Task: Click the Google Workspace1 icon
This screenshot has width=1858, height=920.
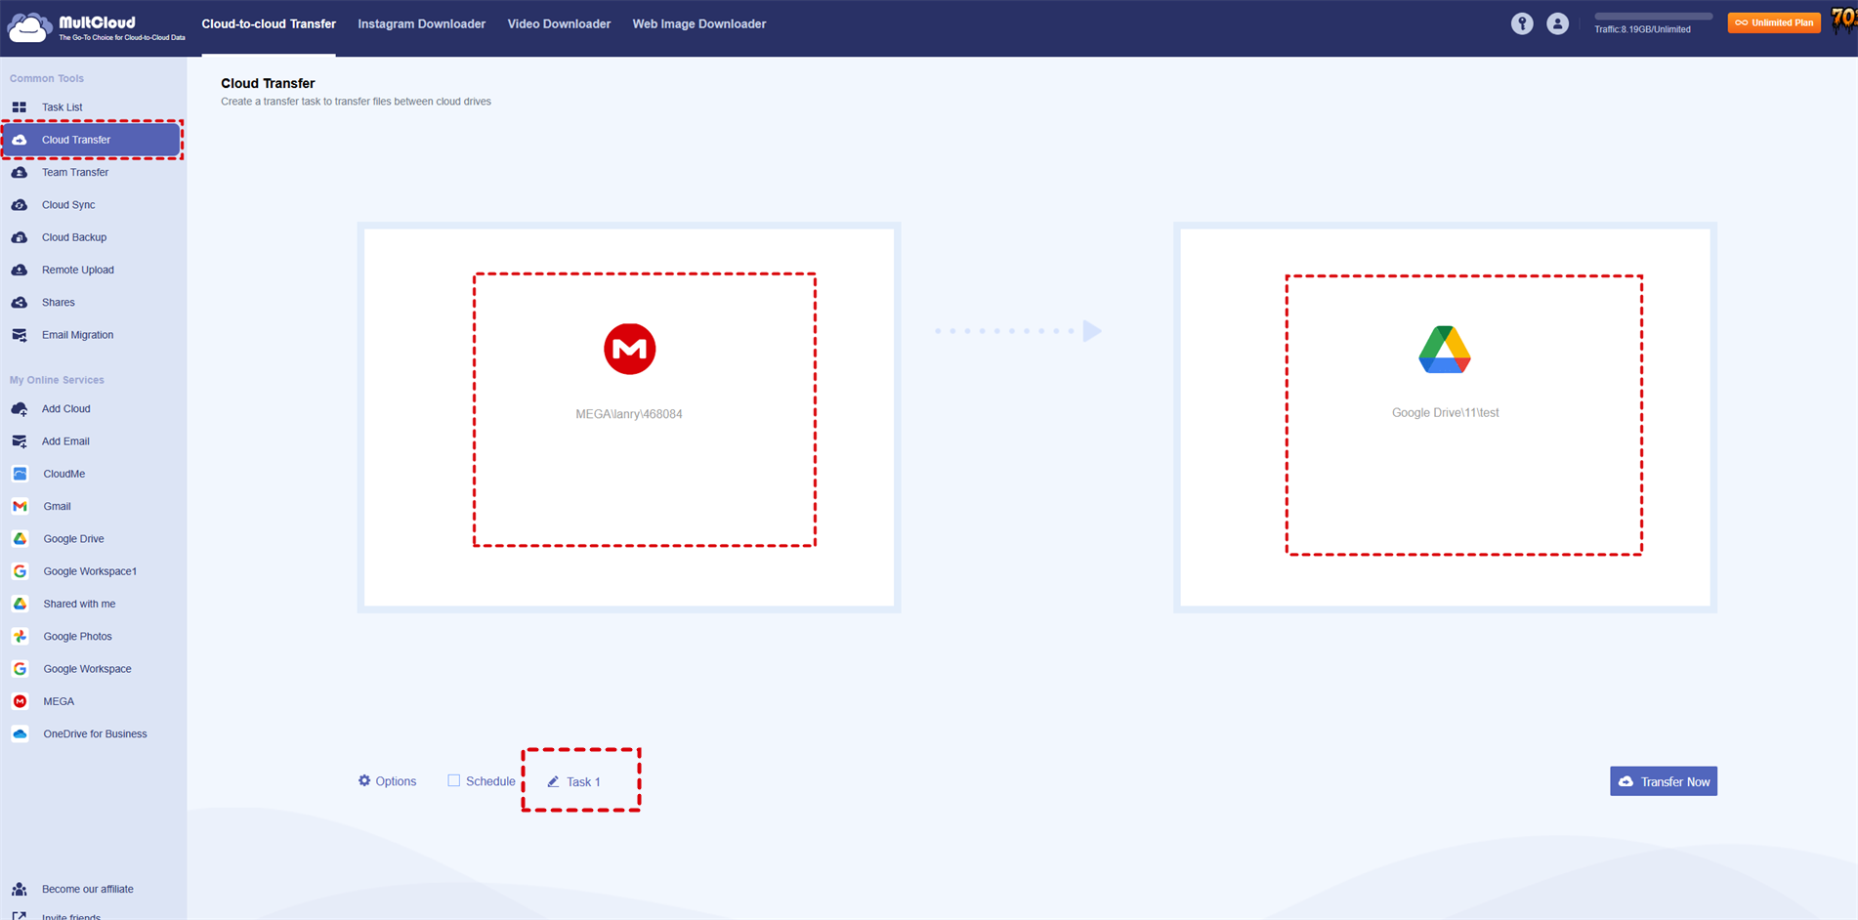Action: pyautogui.click(x=20, y=571)
